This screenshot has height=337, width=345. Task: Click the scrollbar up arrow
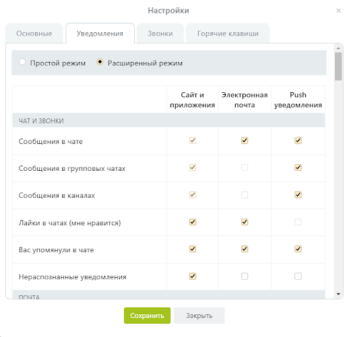(338, 48)
